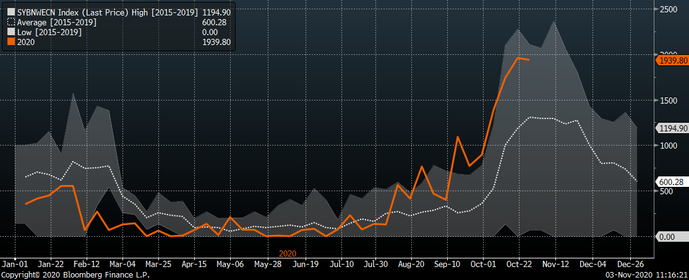Click the 600.28 axis value tag

point(671,182)
